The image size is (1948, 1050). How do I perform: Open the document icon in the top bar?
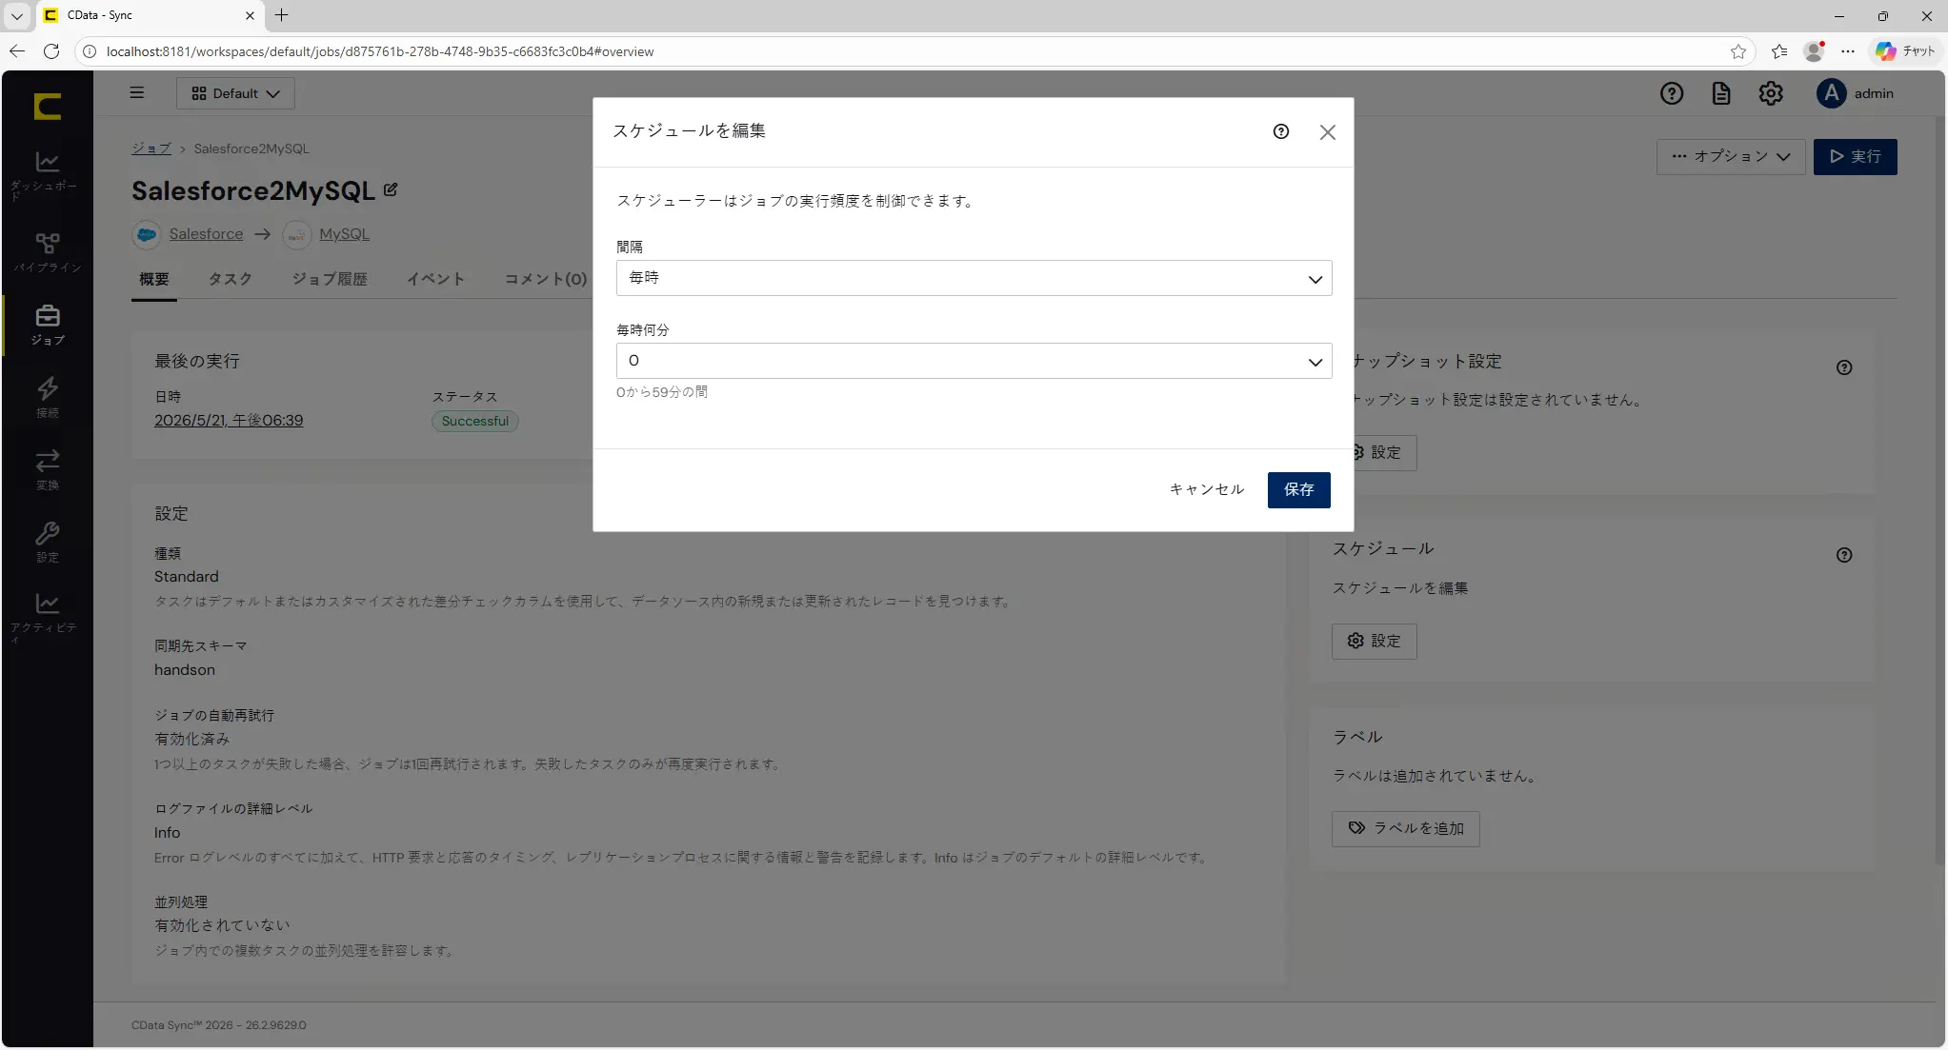[1721, 93]
